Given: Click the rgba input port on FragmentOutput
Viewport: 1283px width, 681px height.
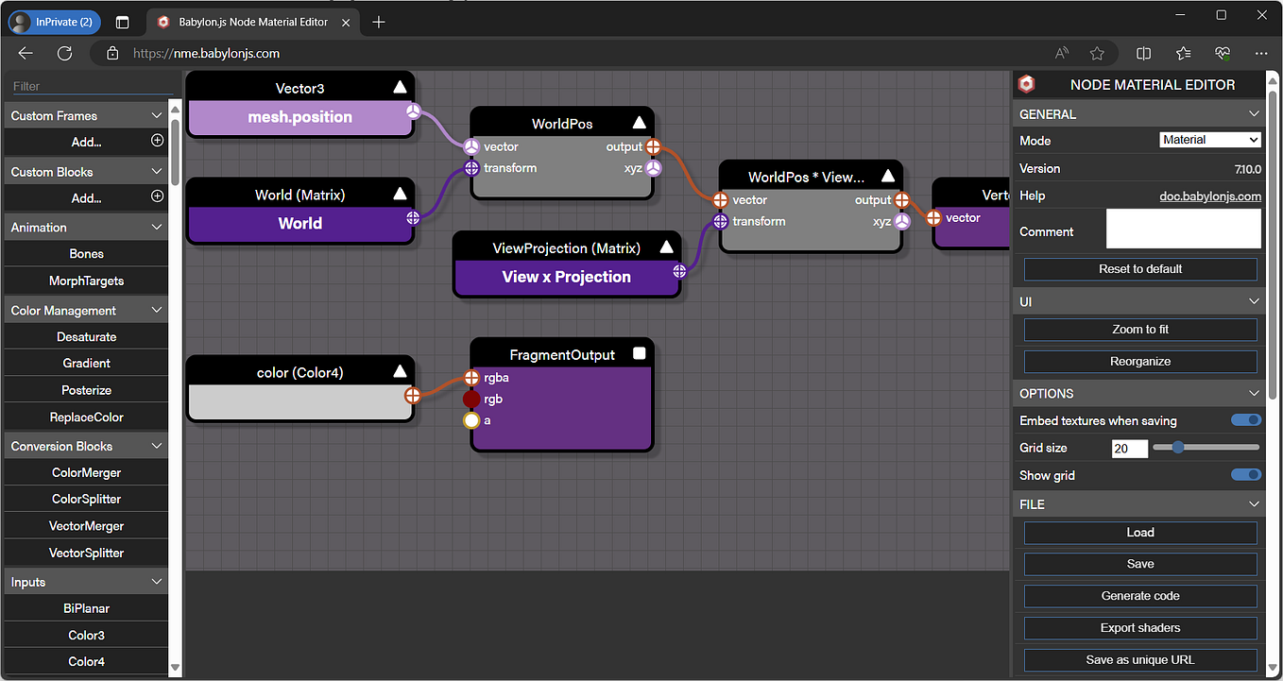Looking at the screenshot, I should coord(471,377).
